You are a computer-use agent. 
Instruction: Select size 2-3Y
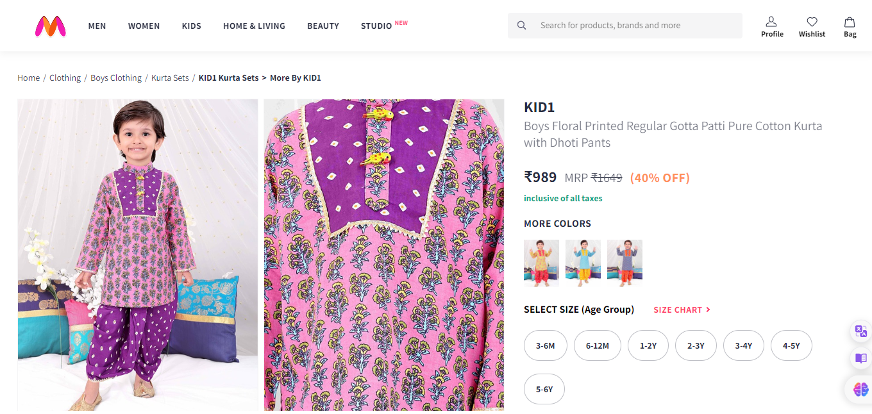(696, 346)
